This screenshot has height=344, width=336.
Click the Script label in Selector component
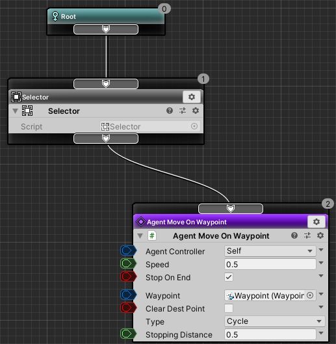[32, 127]
